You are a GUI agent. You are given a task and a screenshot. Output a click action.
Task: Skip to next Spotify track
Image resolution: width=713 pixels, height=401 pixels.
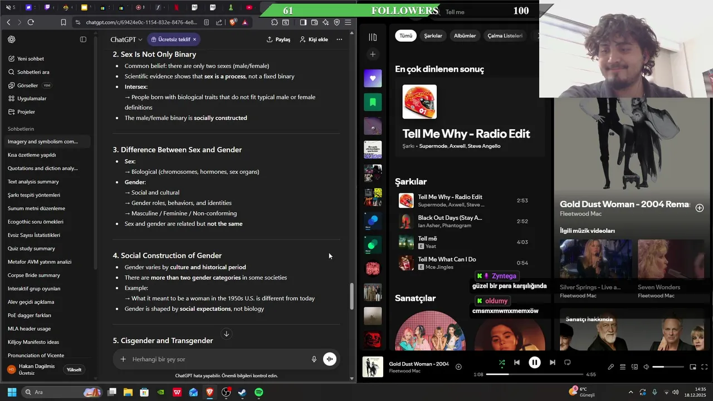point(552,363)
